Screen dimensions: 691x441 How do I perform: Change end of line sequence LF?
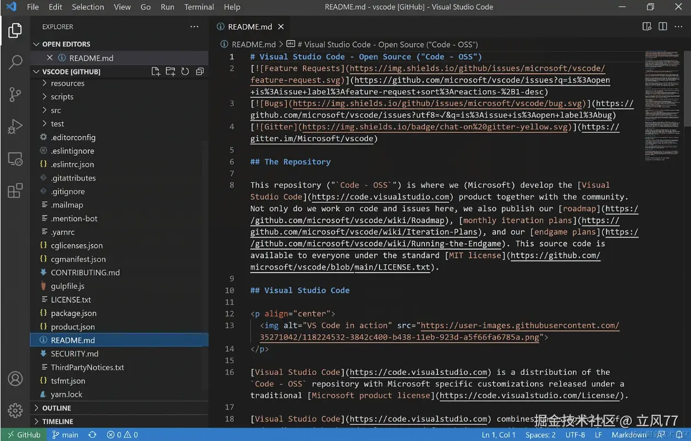tap(598, 434)
